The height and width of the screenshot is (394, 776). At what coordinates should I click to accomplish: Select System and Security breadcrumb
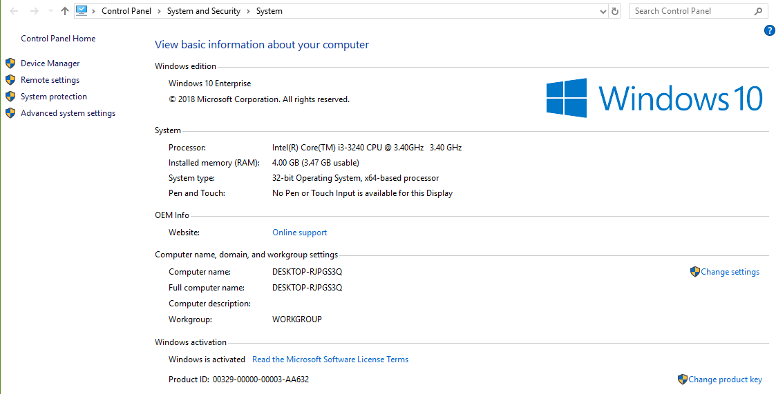tap(203, 11)
